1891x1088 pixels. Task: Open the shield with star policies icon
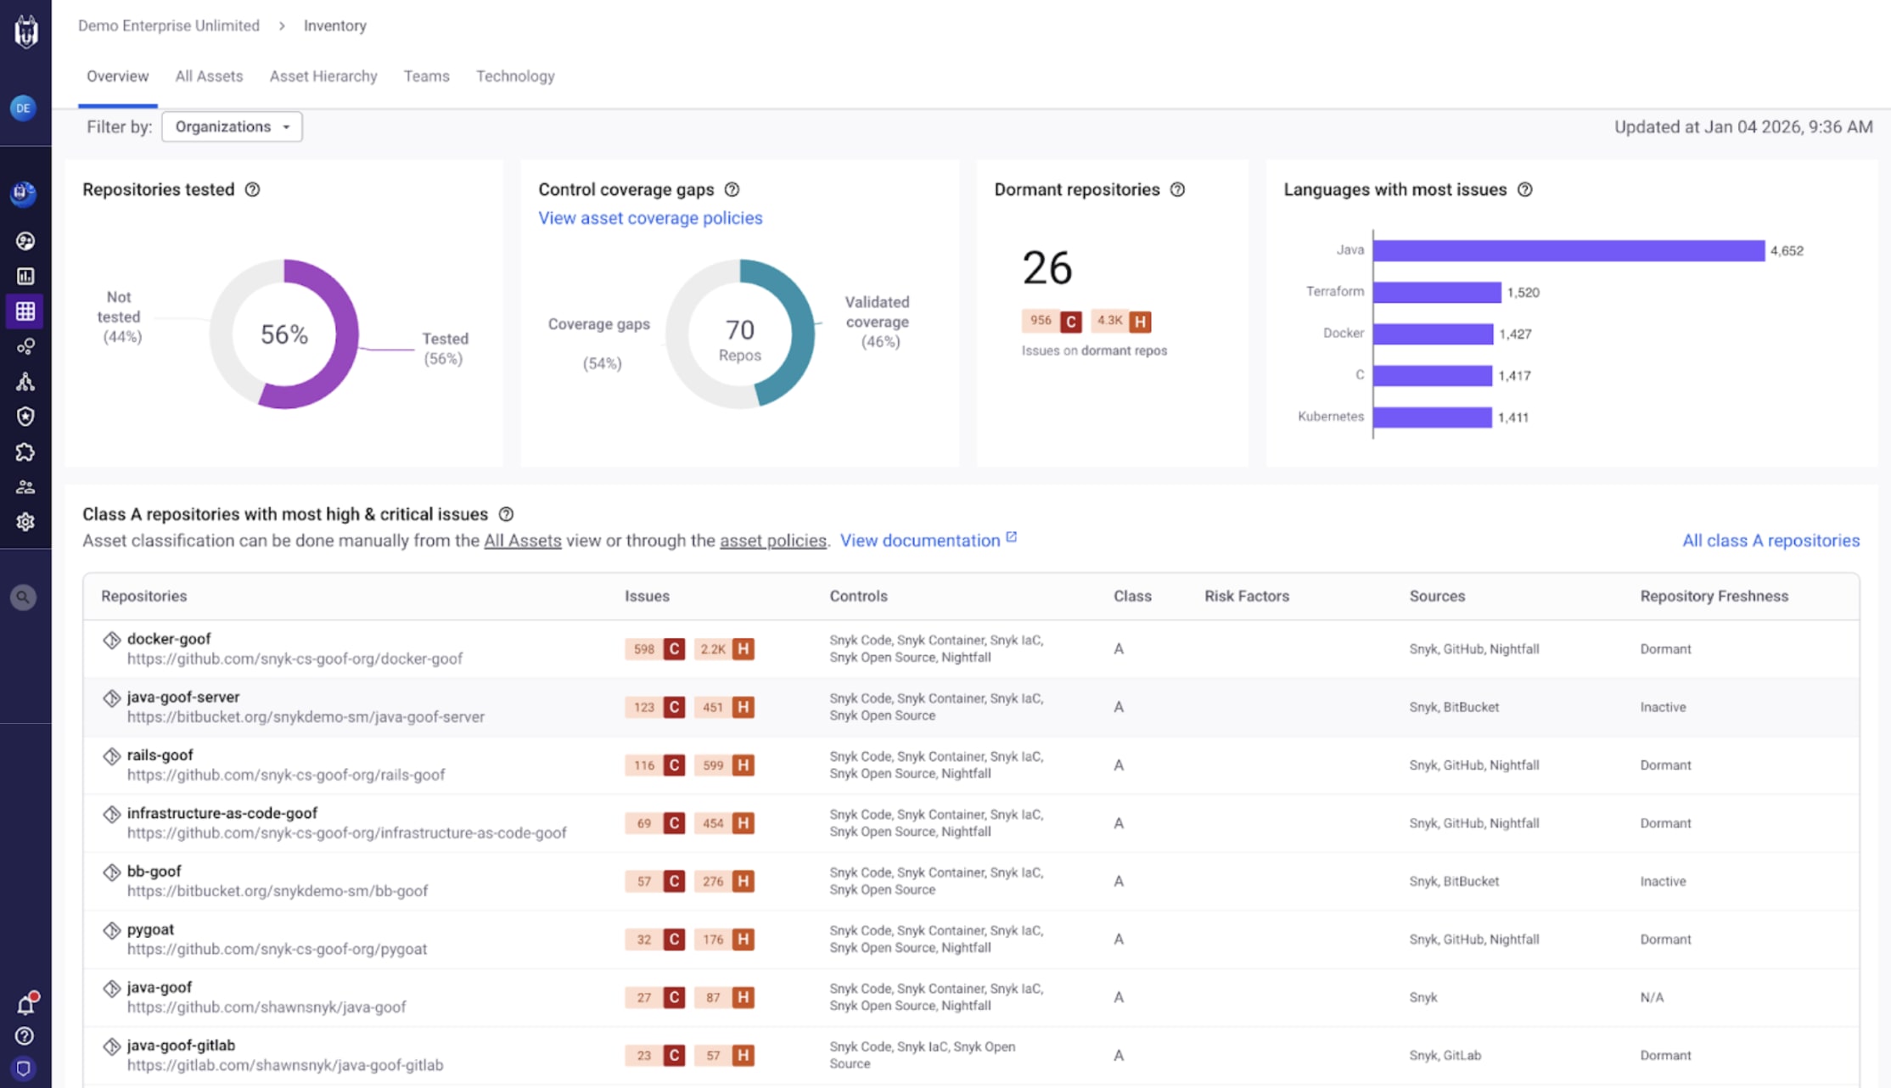point(25,416)
